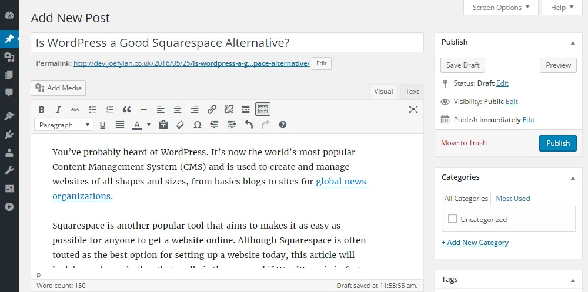Check the Uncategorized category

[453, 219]
